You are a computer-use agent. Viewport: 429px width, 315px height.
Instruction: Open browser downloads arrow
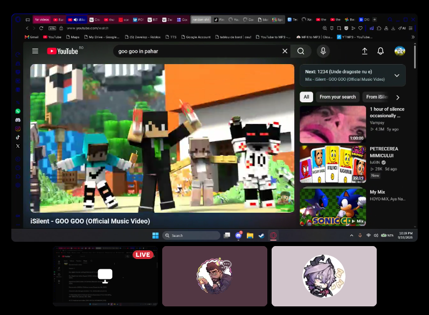point(393,28)
